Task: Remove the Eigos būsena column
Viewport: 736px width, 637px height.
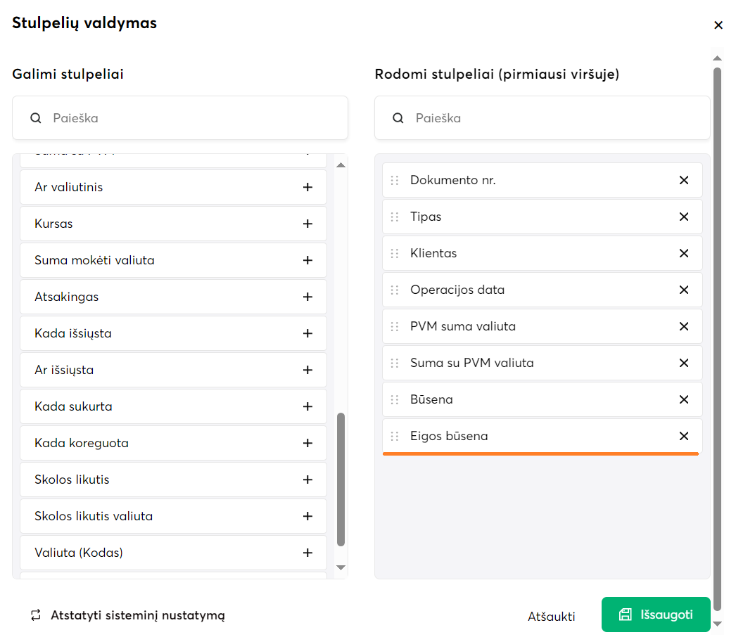Action: (x=683, y=436)
